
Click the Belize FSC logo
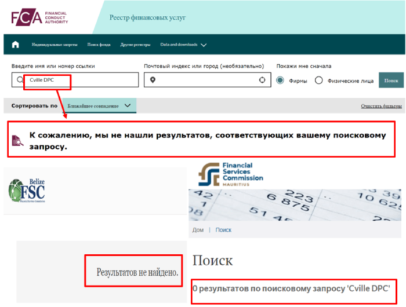coord(27,191)
